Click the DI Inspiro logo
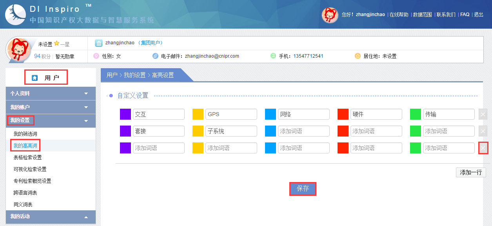The height and width of the screenshot is (226, 492). [15, 15]
